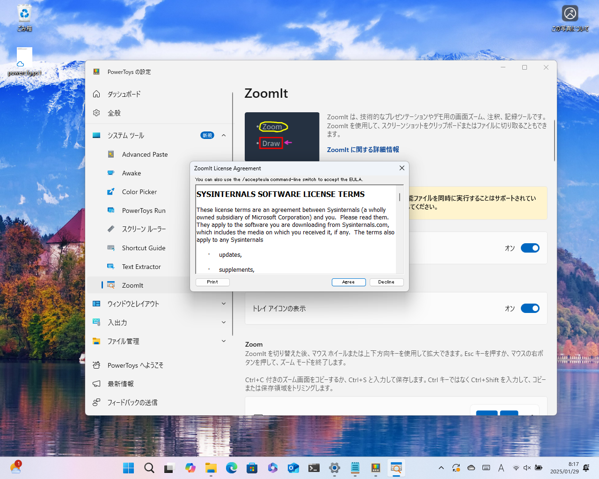Select Text Extractor in the sidebar
Screen dimensions: 599x479
pyautogui.click(x=141, y=266)
